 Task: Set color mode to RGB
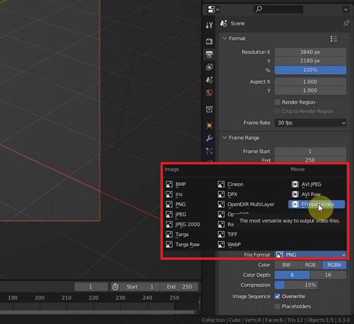click(x=310, y=265)
